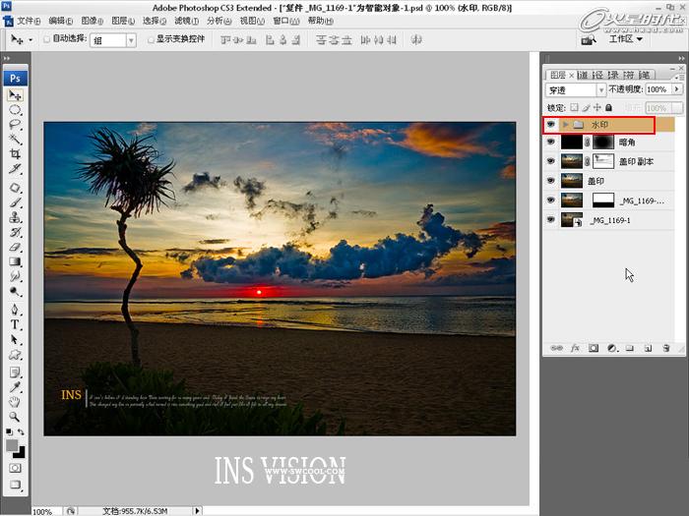
Task: Open the opacity slider arrow
Action: 677,89
